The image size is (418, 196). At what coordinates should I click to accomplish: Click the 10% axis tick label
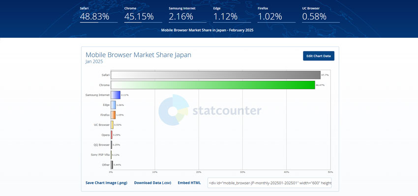(x=154, y=172)
